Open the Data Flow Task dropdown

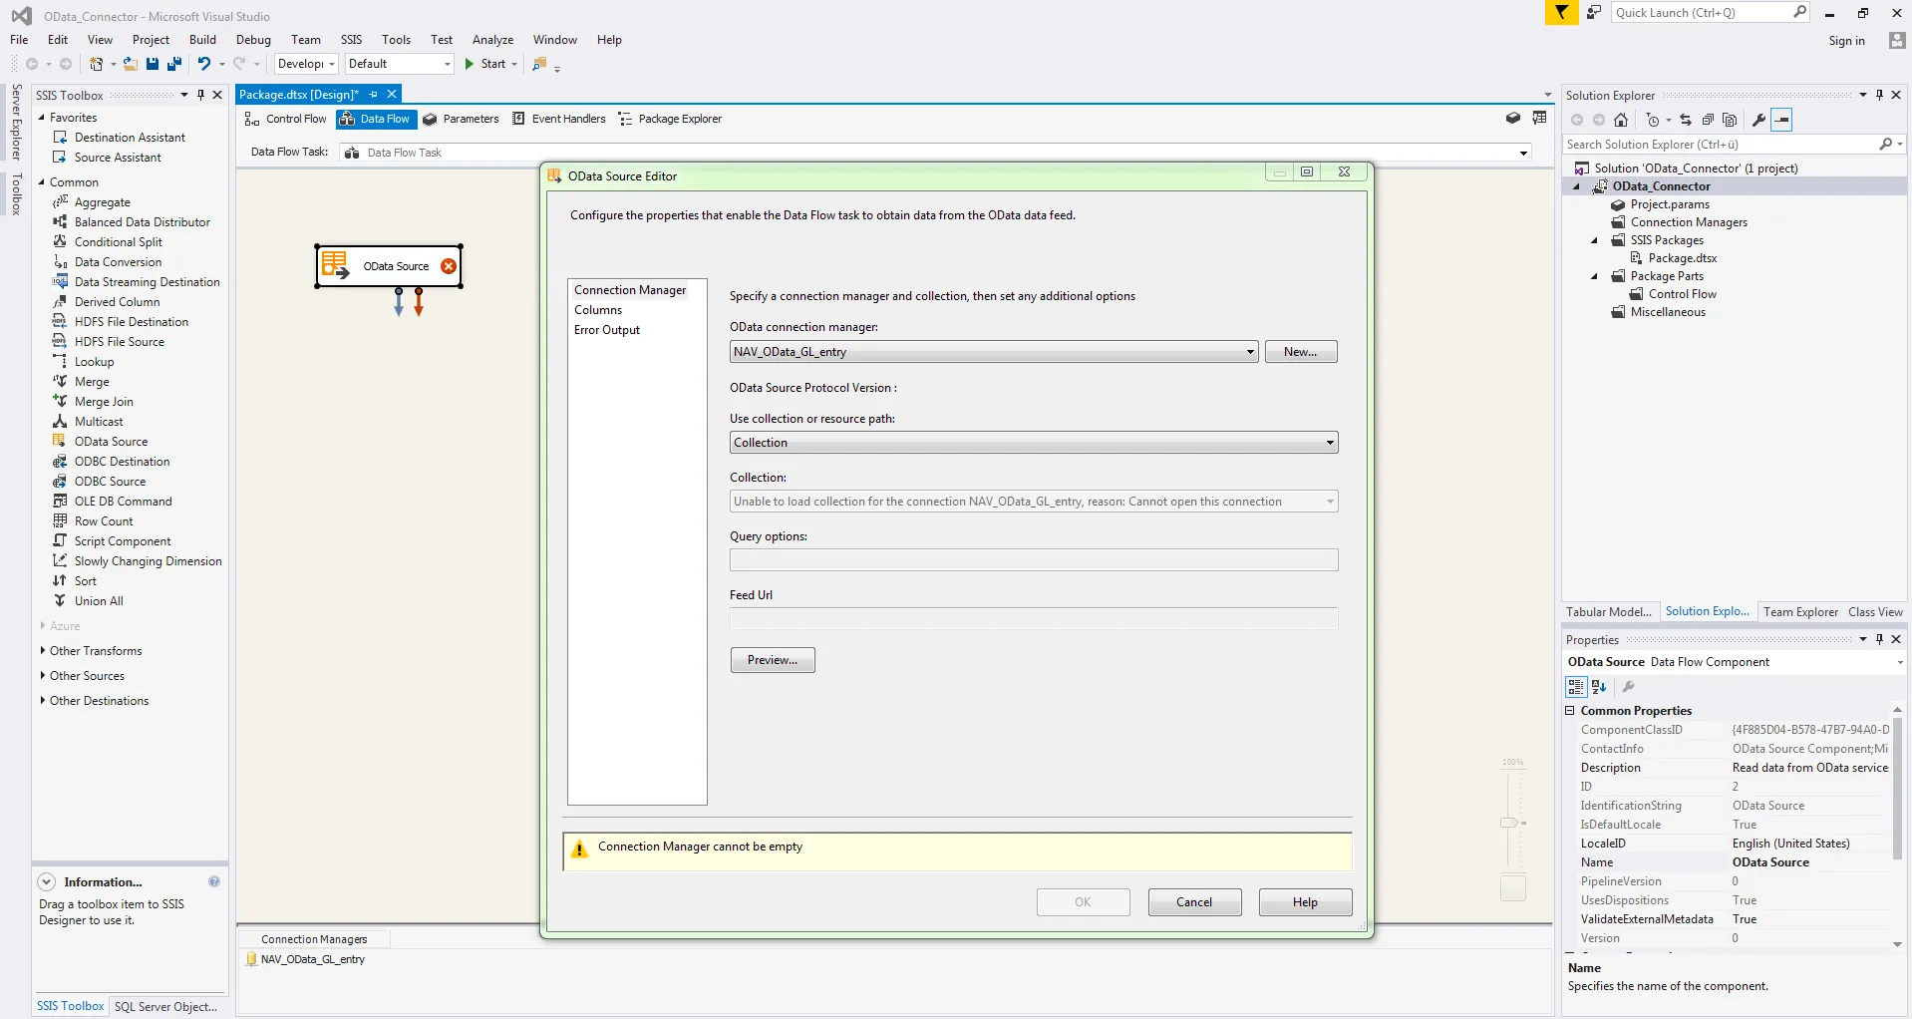pyautogui.click(x=1523, y=153)
